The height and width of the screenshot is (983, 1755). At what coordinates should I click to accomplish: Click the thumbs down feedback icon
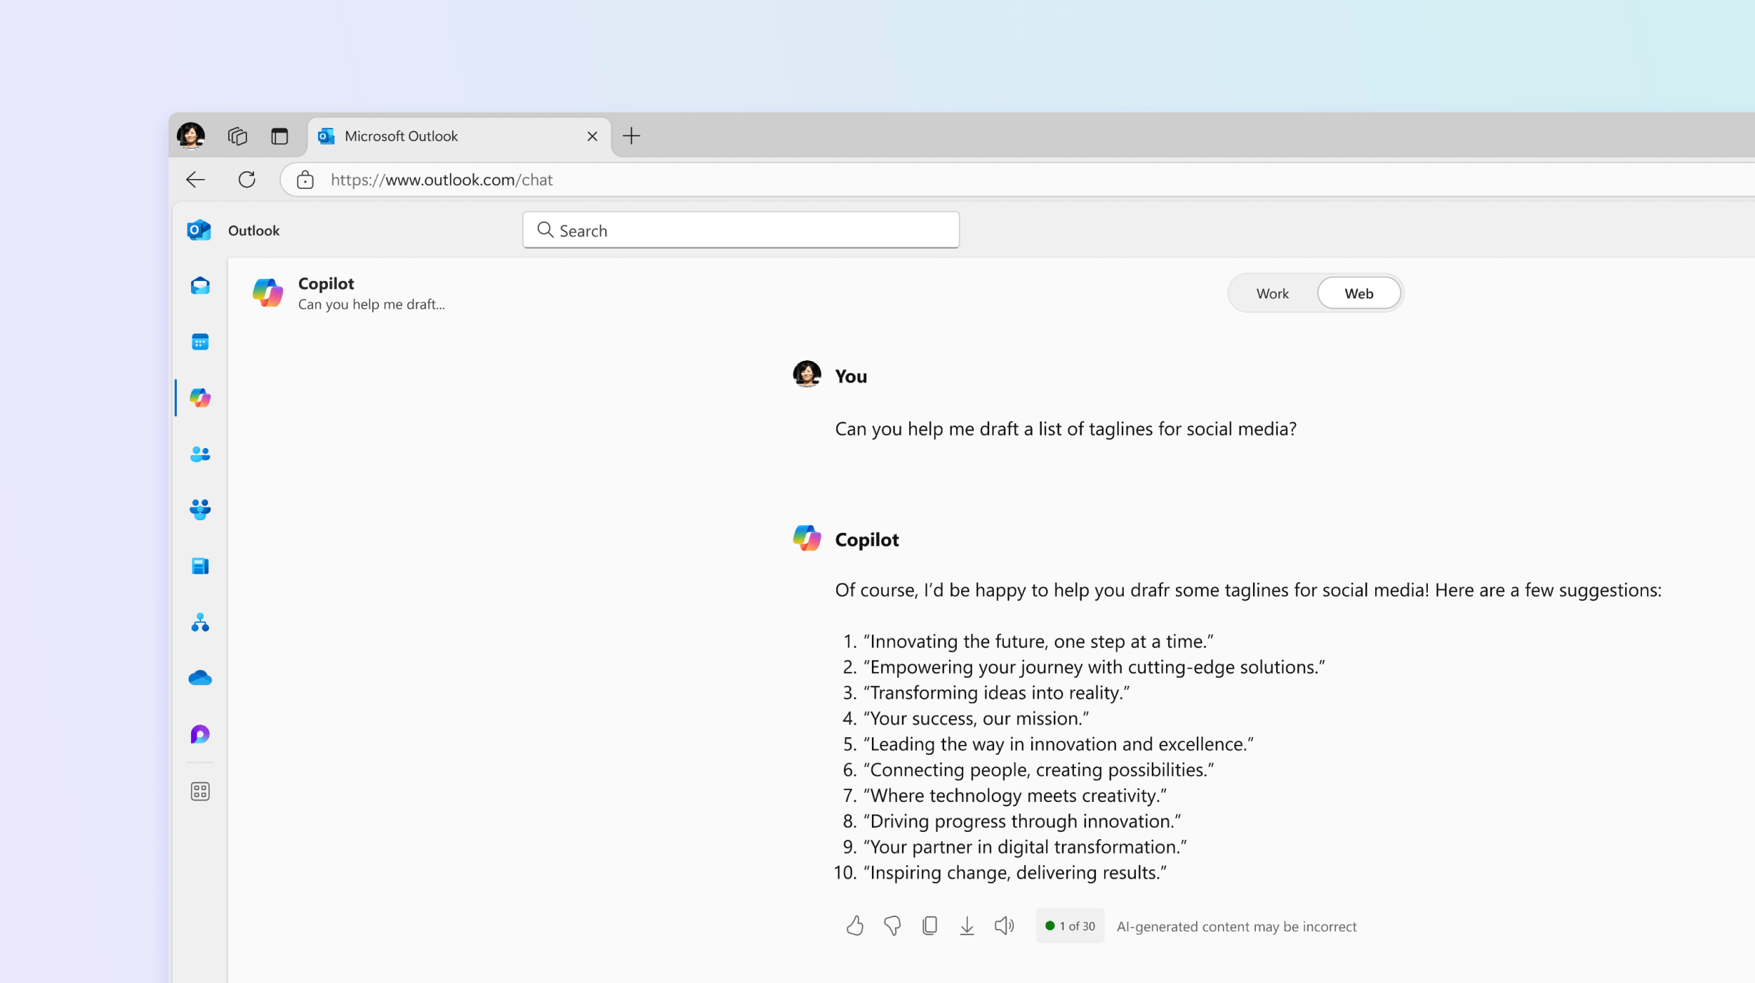click(x=892, y=926)
